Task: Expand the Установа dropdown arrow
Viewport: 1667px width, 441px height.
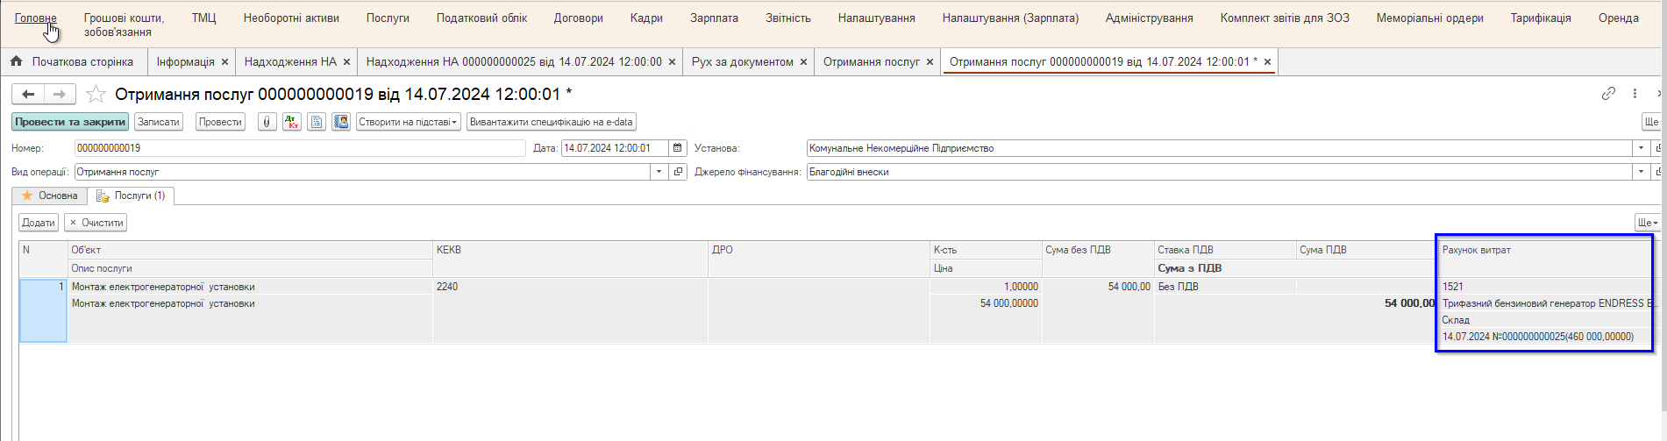Action: point(1641,148)
